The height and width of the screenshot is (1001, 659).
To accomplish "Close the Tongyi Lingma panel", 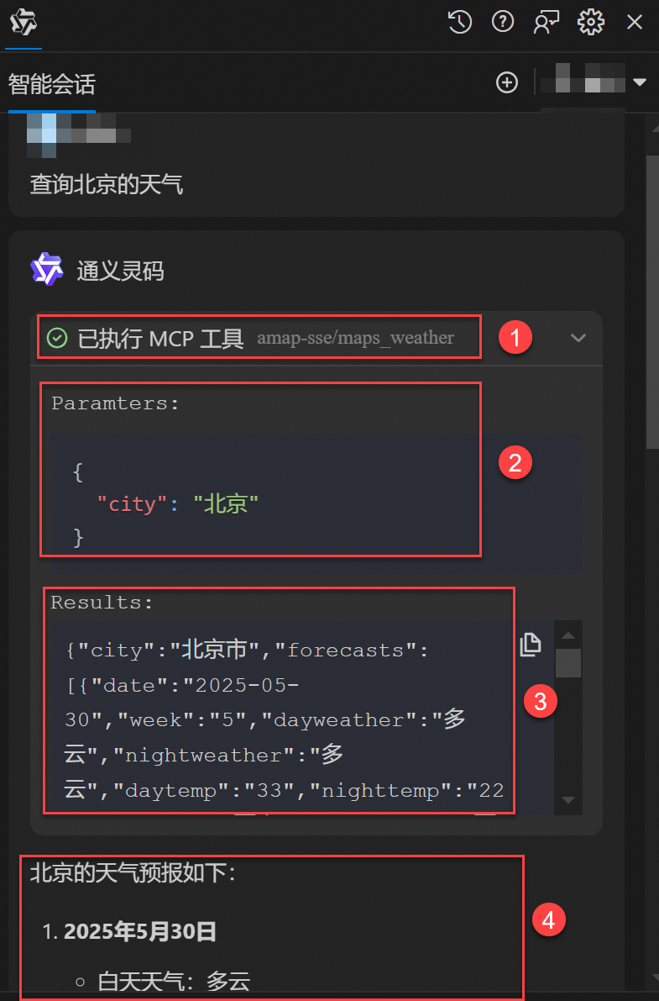I will tap(634, 23).
